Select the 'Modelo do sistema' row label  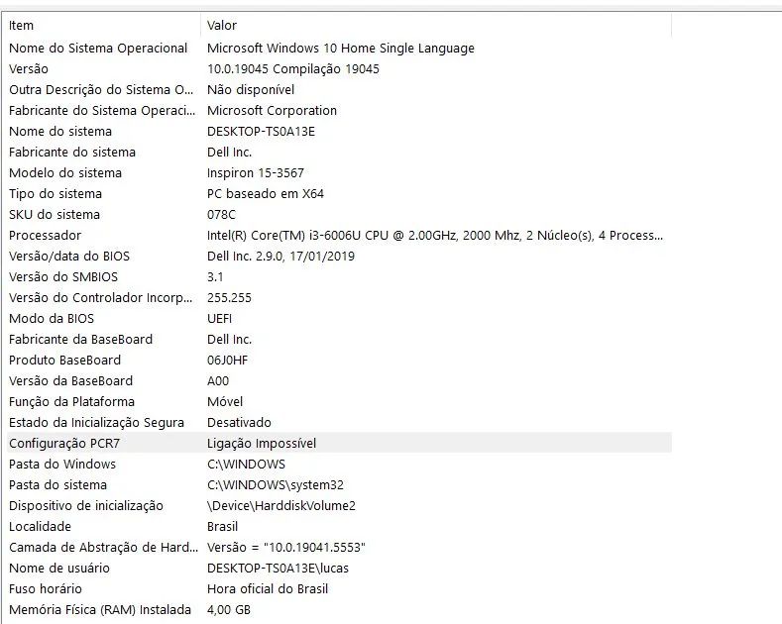(65, 173)
